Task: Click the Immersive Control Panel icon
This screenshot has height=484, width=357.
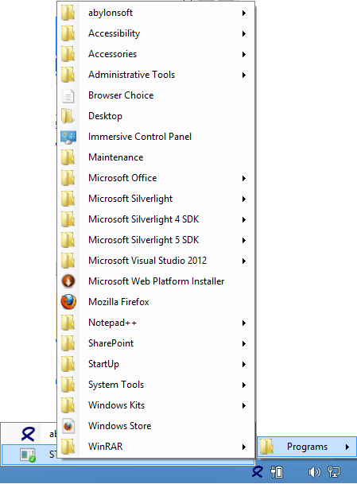Action: (68, 137)
